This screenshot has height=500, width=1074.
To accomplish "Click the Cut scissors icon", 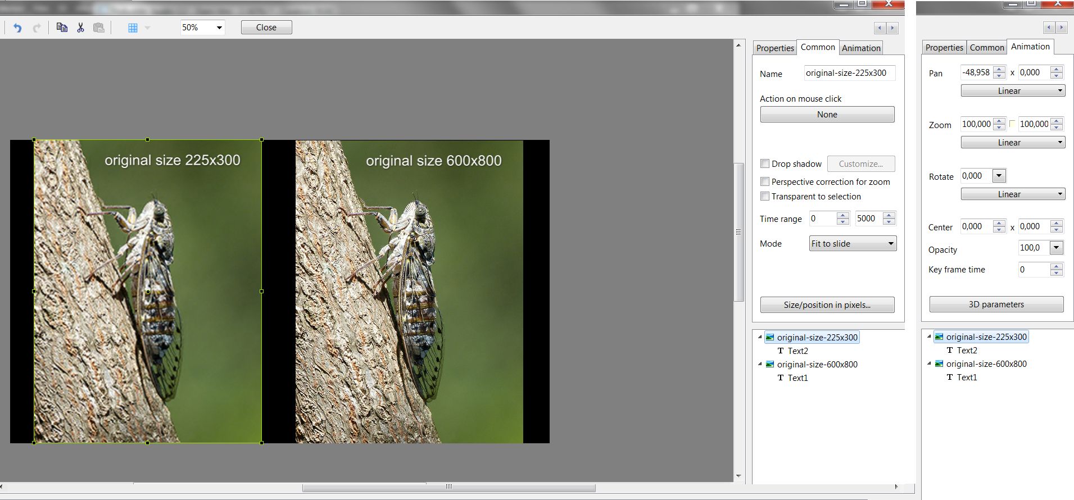I will point(80,28).
